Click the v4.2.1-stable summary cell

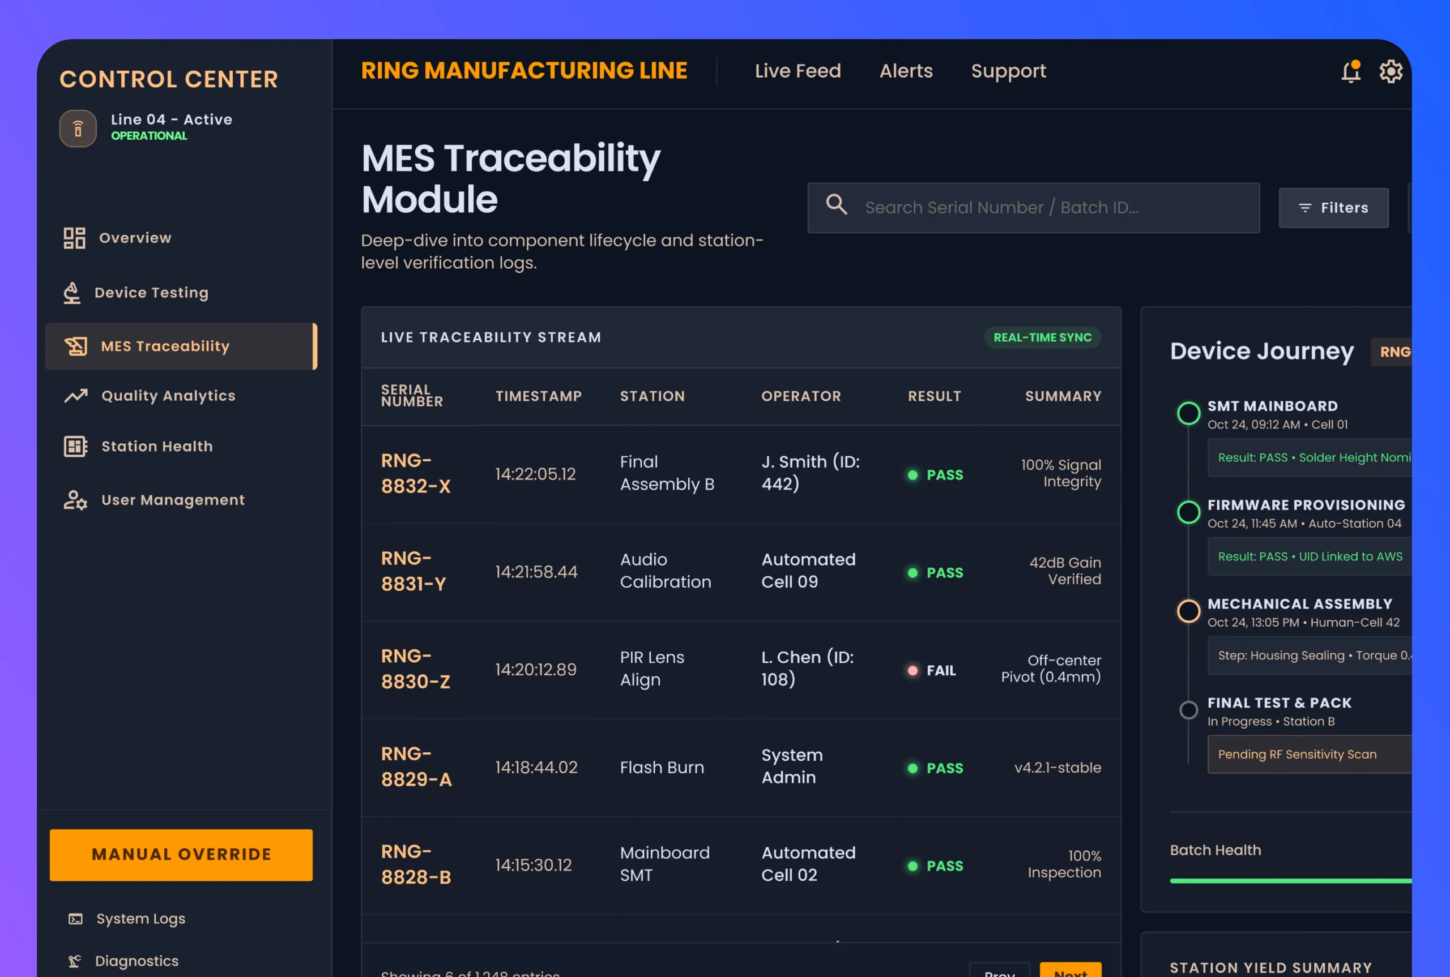(1058, 768)
